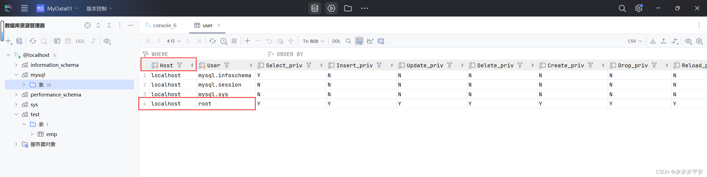Filter the Update_priv column
Viewport: 707px width, 177px height.
tap(450, 65)
